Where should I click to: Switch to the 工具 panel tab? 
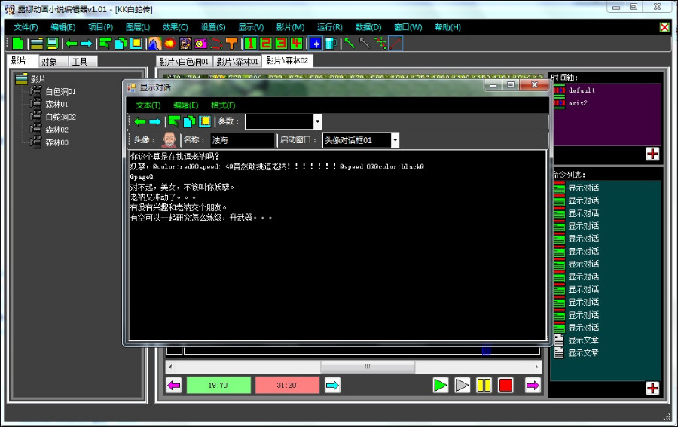(x=83, y=61)
